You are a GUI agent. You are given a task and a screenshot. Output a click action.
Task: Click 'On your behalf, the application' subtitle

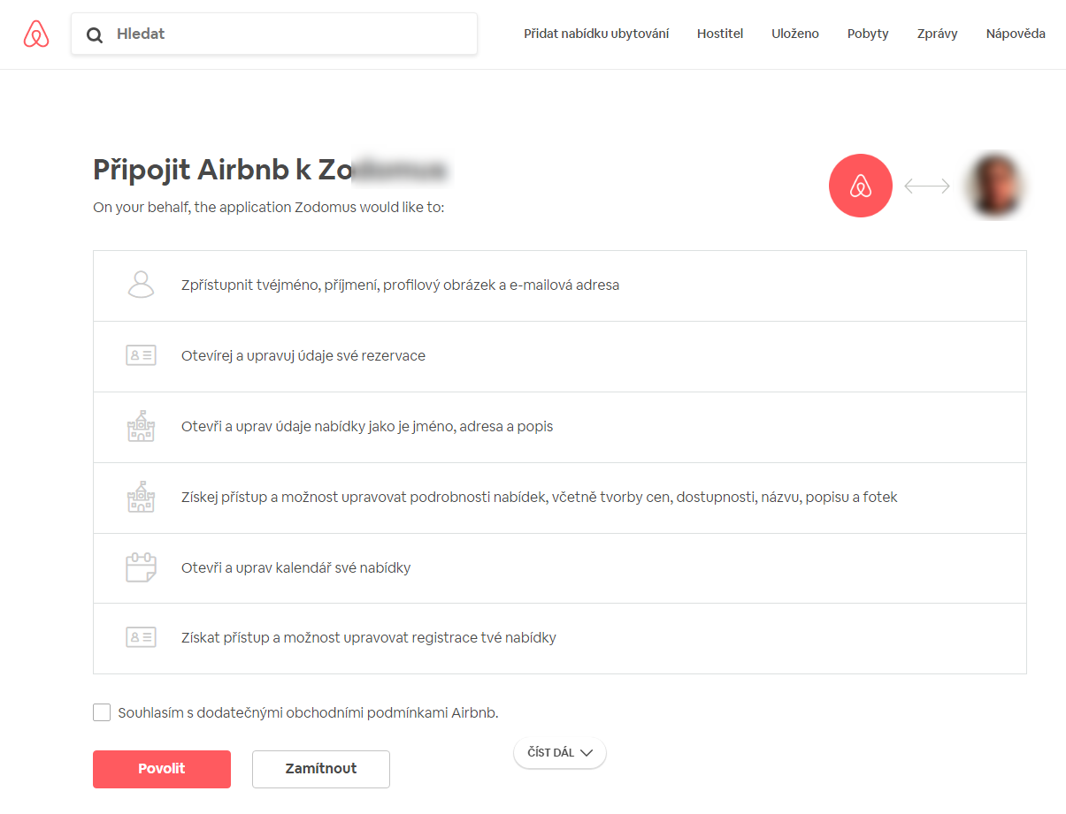click(269, 208)
